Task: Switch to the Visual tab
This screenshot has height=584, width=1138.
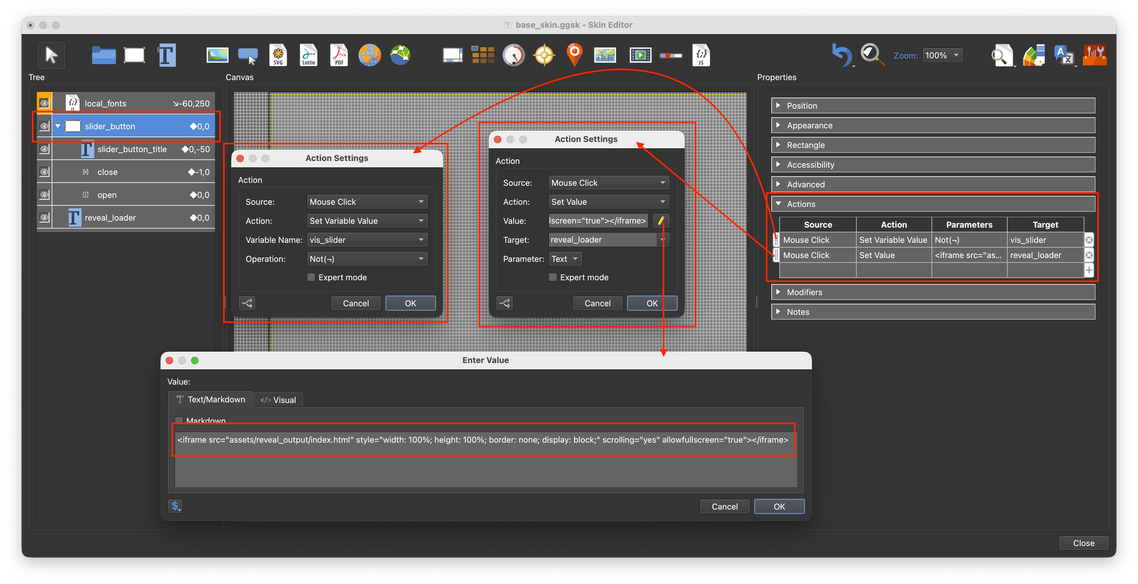Action: [x=278, y=400]
